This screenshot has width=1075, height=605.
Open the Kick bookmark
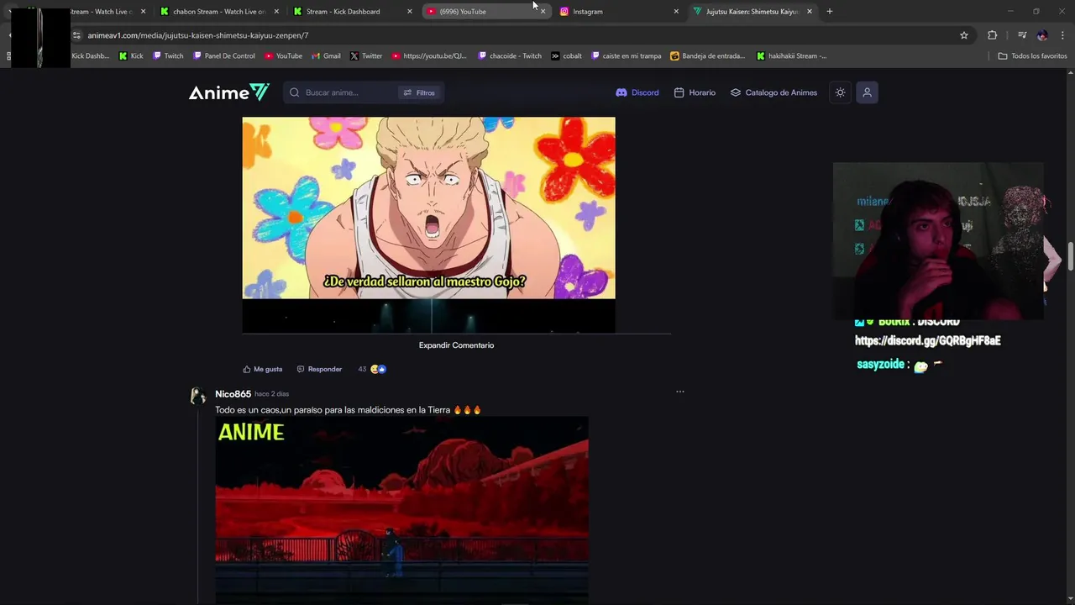[131, 56]
